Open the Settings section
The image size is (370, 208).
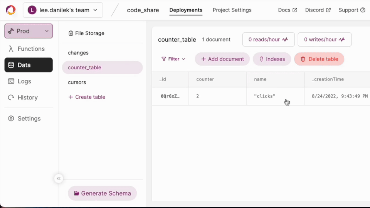(x=29, y=119)
